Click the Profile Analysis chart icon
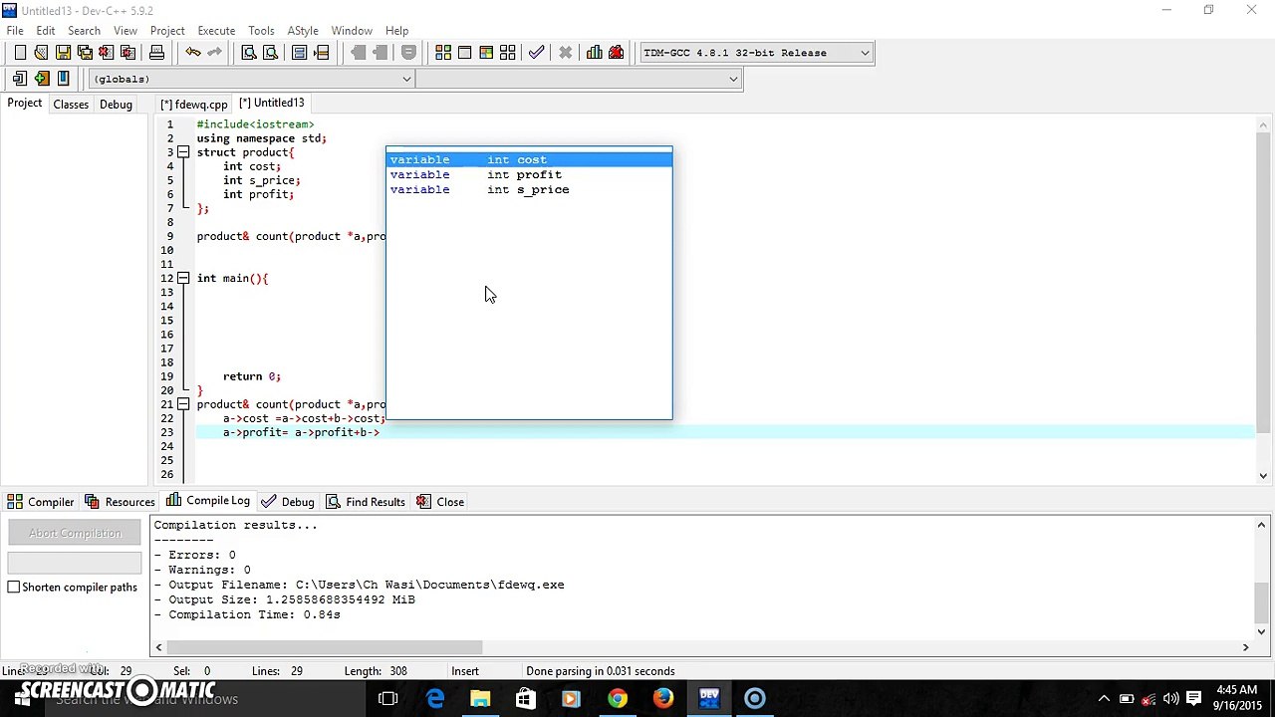 point(595,53)
